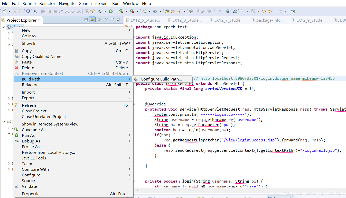Viewport: 346px width, 198px height.
Task: Click the Run External Tools icon
Action: (x=132, y=11)
